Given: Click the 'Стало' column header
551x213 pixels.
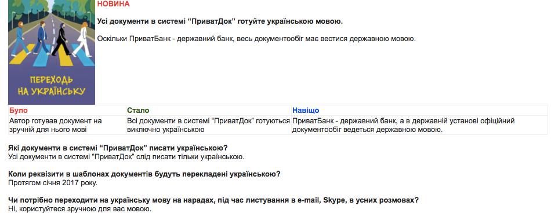Looking at the screenshot, I should (138, 111).
